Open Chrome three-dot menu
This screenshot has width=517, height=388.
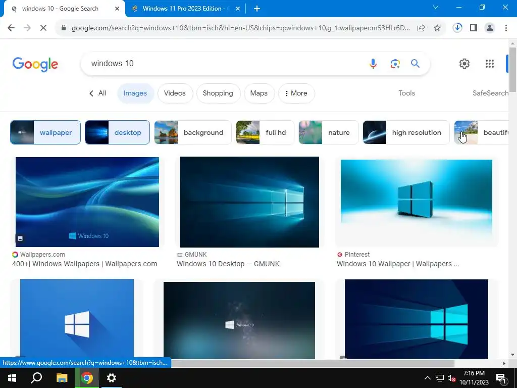(506, 28)
